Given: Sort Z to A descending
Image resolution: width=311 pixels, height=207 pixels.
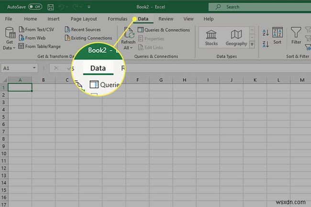Looking at the screenshot, I should tap(266, 44).
